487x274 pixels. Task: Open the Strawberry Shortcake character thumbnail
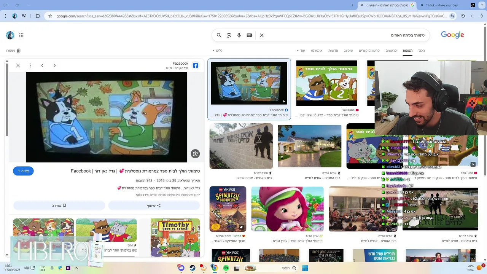click(287, 209)
